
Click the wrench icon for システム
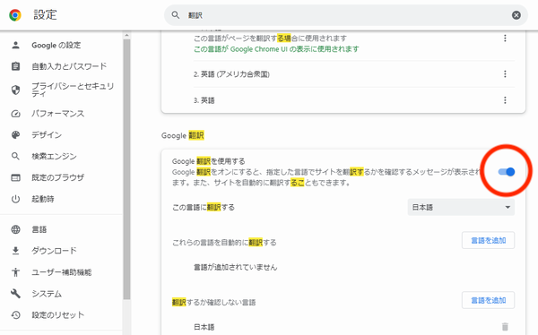(x=15, y=294)
